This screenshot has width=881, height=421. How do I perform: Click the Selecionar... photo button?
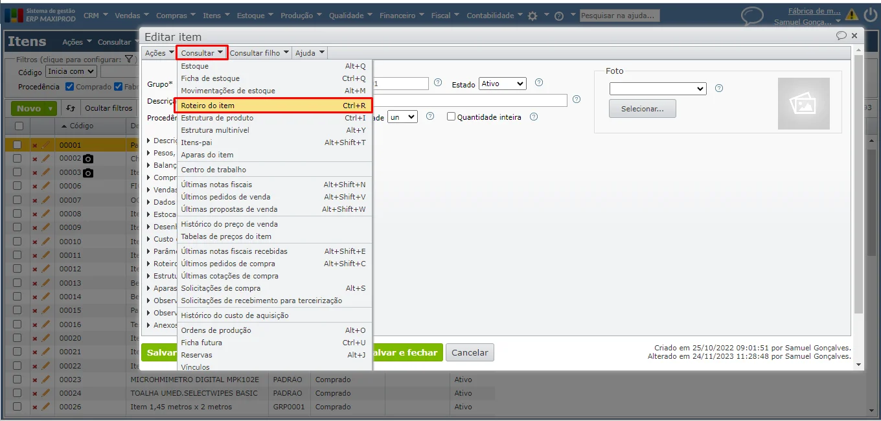point(642,109)
